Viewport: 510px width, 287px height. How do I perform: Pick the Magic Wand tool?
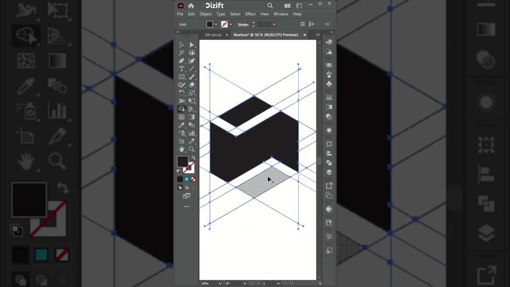coord(182,53)
